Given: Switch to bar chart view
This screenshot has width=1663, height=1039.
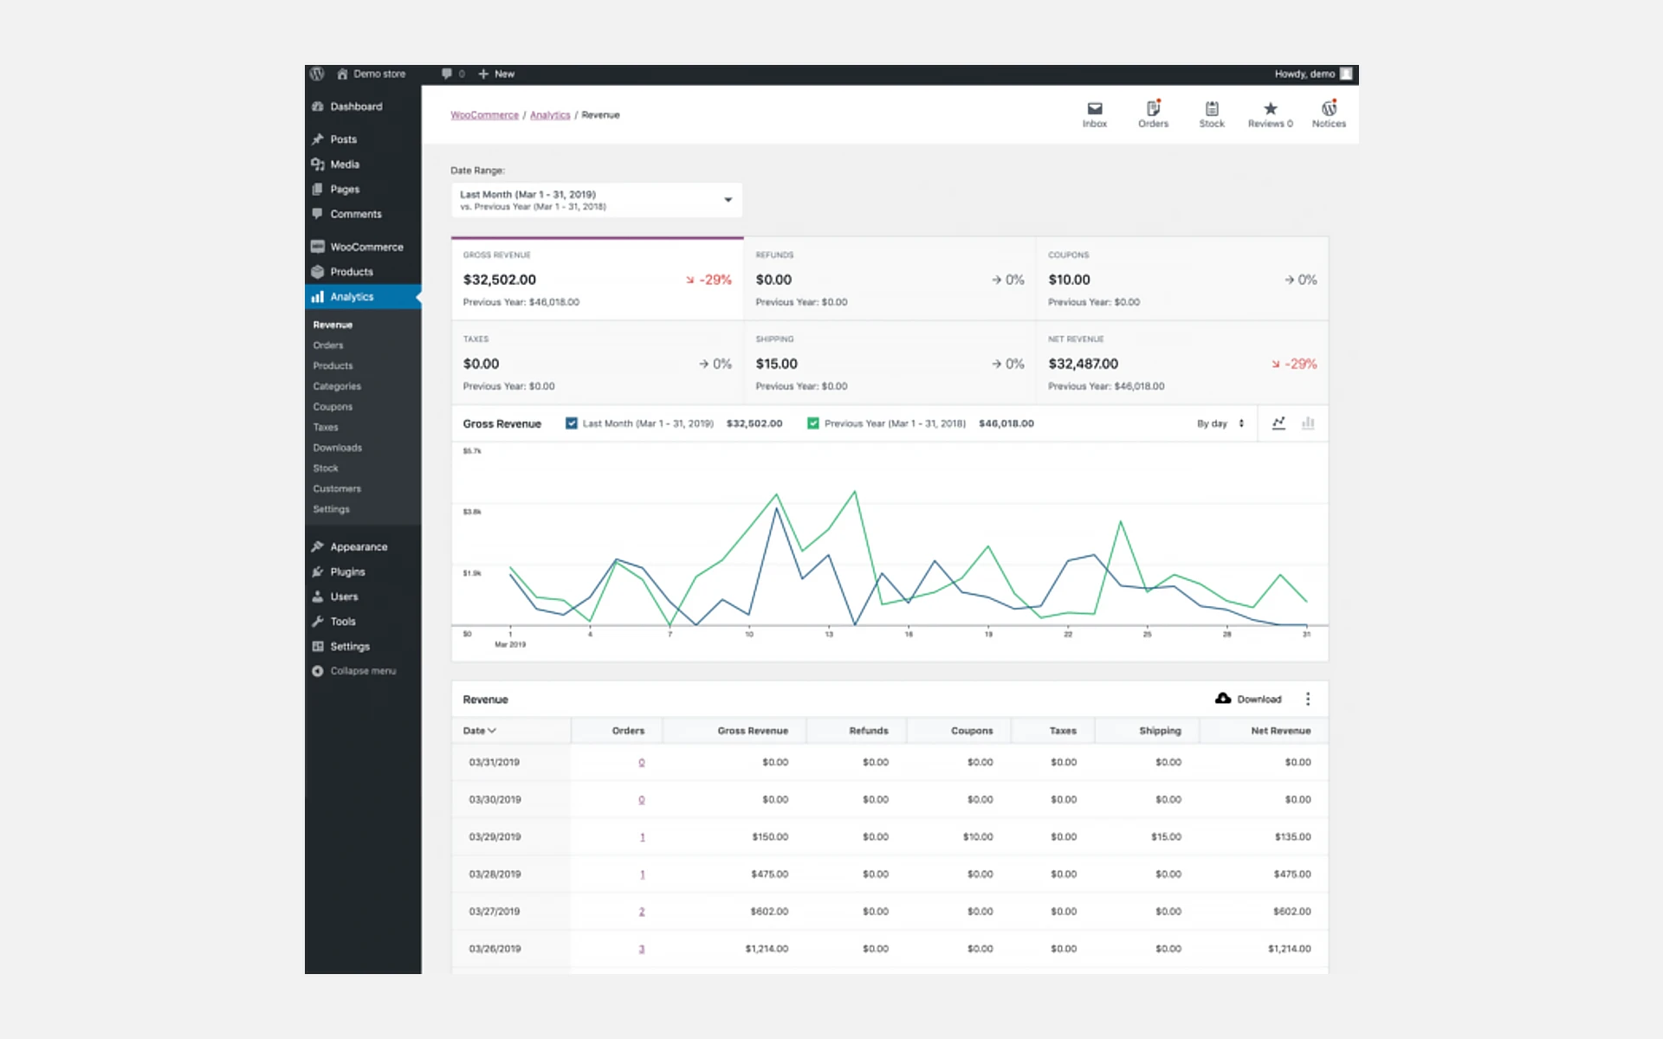Looking at the screenshot, I should click(1308, 423).
